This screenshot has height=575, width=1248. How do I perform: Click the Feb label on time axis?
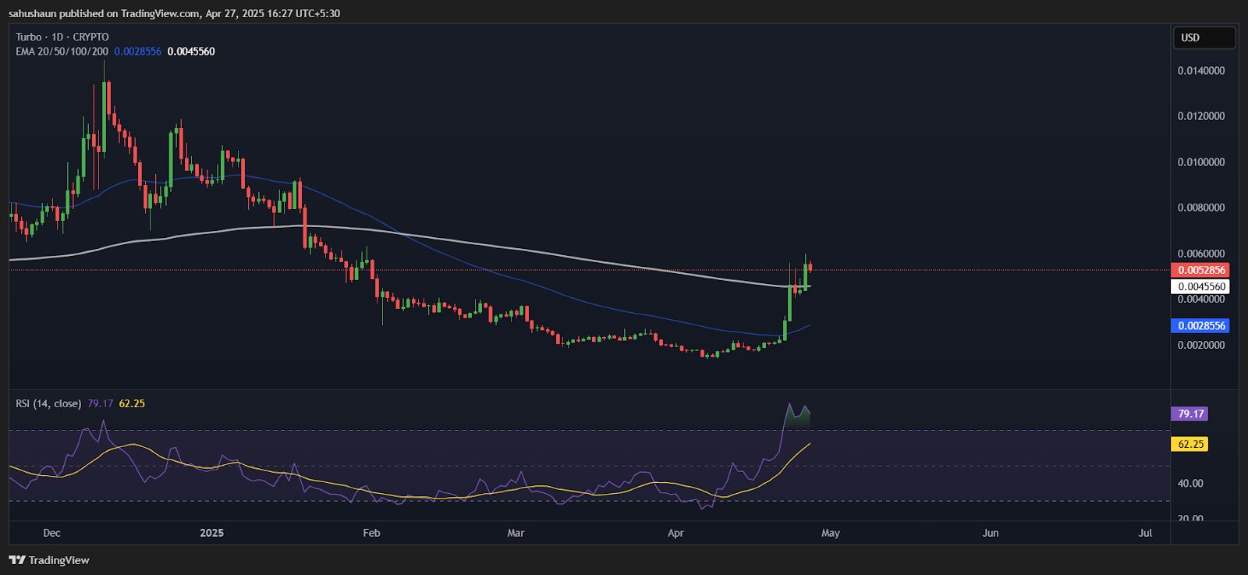pos(371,533)
